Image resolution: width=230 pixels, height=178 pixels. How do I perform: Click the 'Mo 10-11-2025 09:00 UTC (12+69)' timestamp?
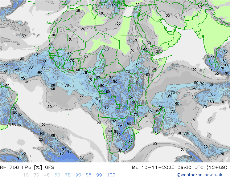(180, 167)
